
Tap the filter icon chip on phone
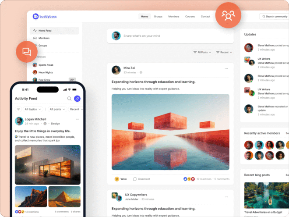point(18,109)
